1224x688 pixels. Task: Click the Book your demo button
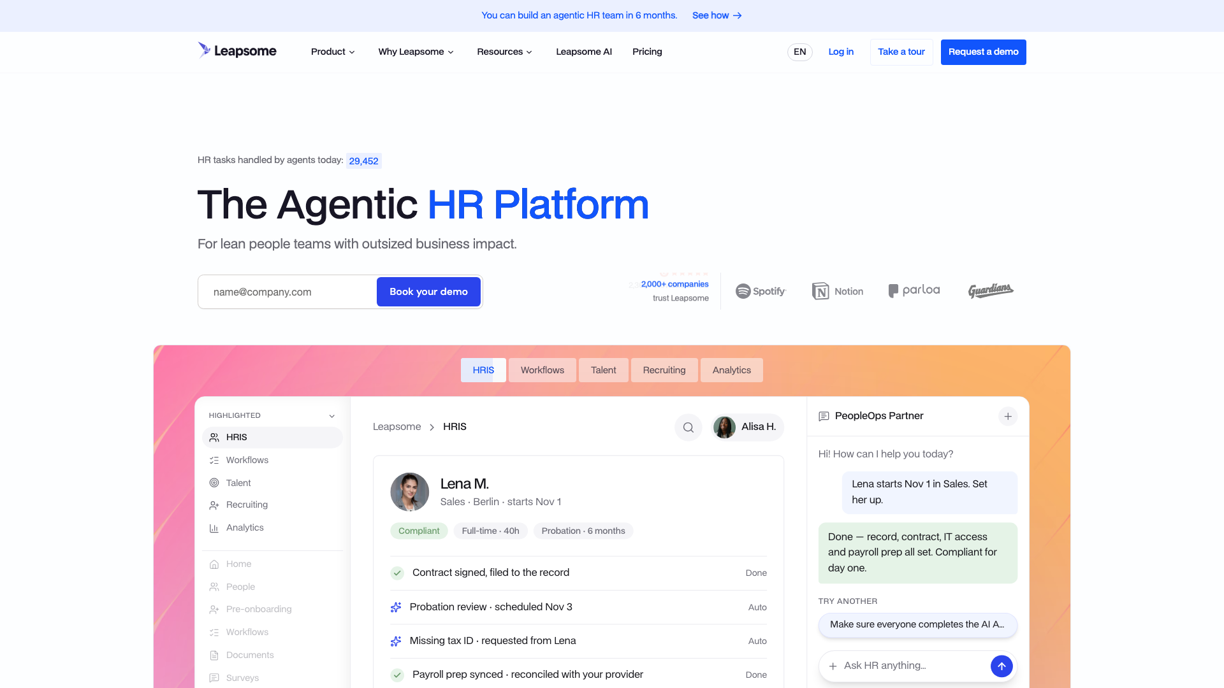click(x=428, y=292)
